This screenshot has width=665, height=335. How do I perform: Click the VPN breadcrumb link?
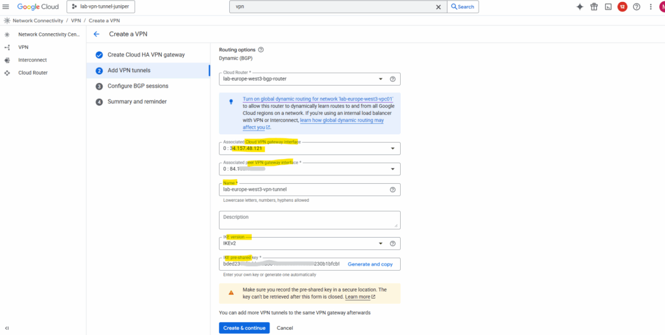76,20
